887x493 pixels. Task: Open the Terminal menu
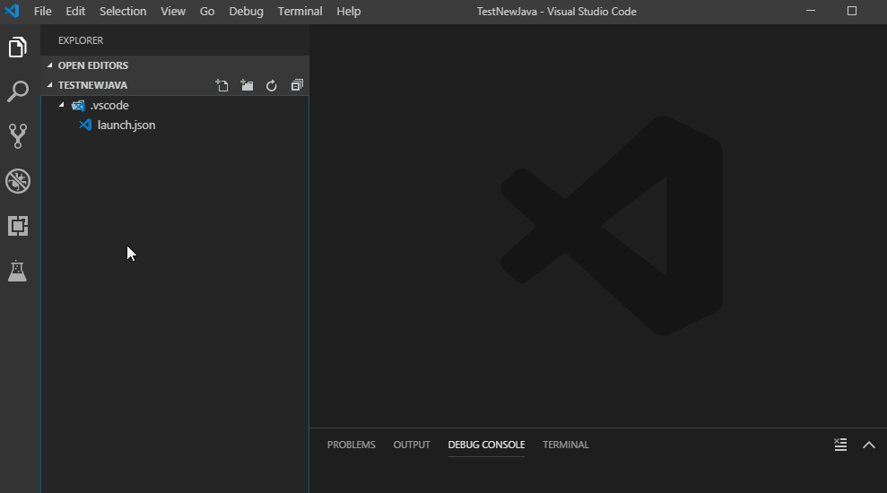click(300, 12)
